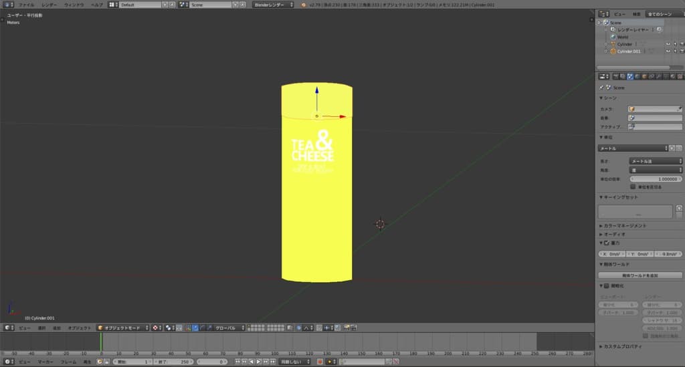Screen dimensions: 685x367
Task: Open the オブジェクトモード mode dropdown
Action: 122,328
